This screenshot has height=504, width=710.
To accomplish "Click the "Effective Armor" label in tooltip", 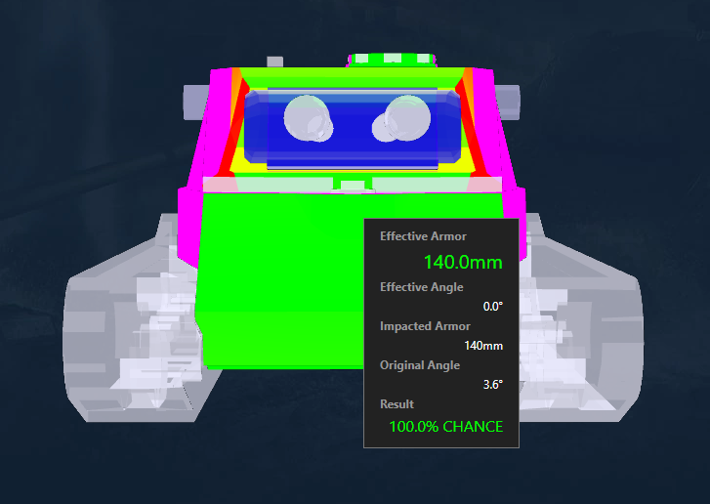I will pyautogui.click(x=423, y=236).
